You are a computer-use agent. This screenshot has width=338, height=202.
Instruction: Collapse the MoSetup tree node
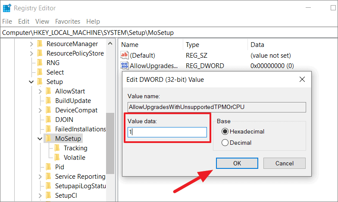tap(40, 139)
